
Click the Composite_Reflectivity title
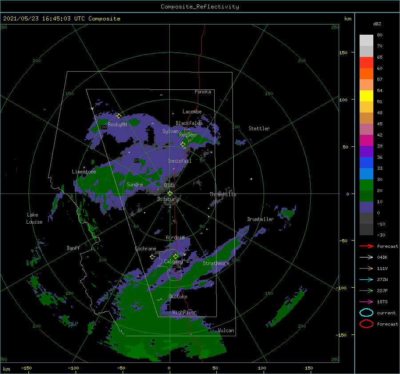click(x=200, y=7)
